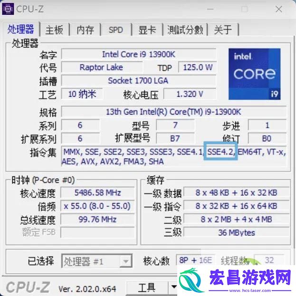The width and height of the screenshot is (296, 296).
Task: Switch to the 主板 tab
Action: pos(54,29)
